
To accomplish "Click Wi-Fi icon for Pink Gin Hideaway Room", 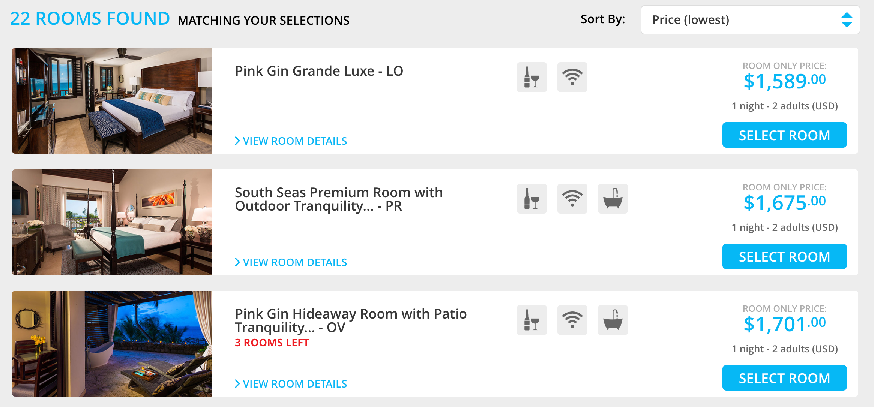I will [572, 320].
